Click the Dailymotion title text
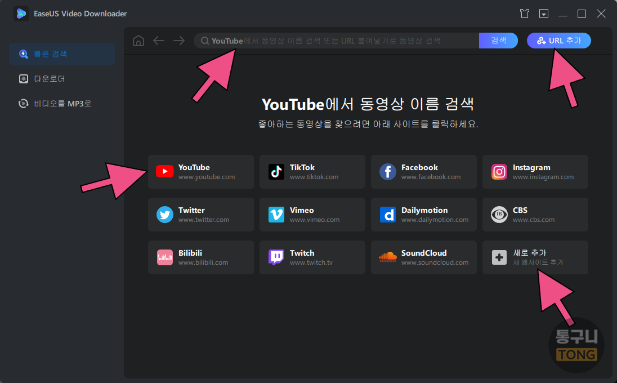This screenshot has width=617, height=383. (x=424, y=210)
